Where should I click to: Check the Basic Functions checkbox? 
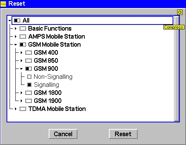point(23,29)
